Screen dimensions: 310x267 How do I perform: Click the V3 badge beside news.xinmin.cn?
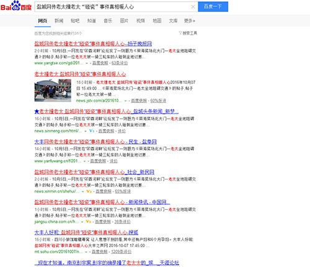click(89, 191)
